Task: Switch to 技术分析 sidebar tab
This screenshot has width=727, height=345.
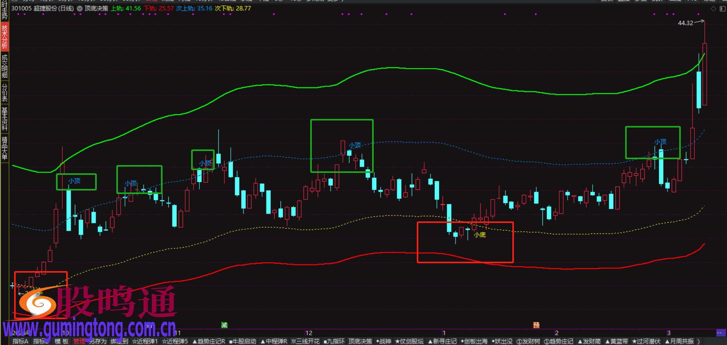Action: [4, 36]
